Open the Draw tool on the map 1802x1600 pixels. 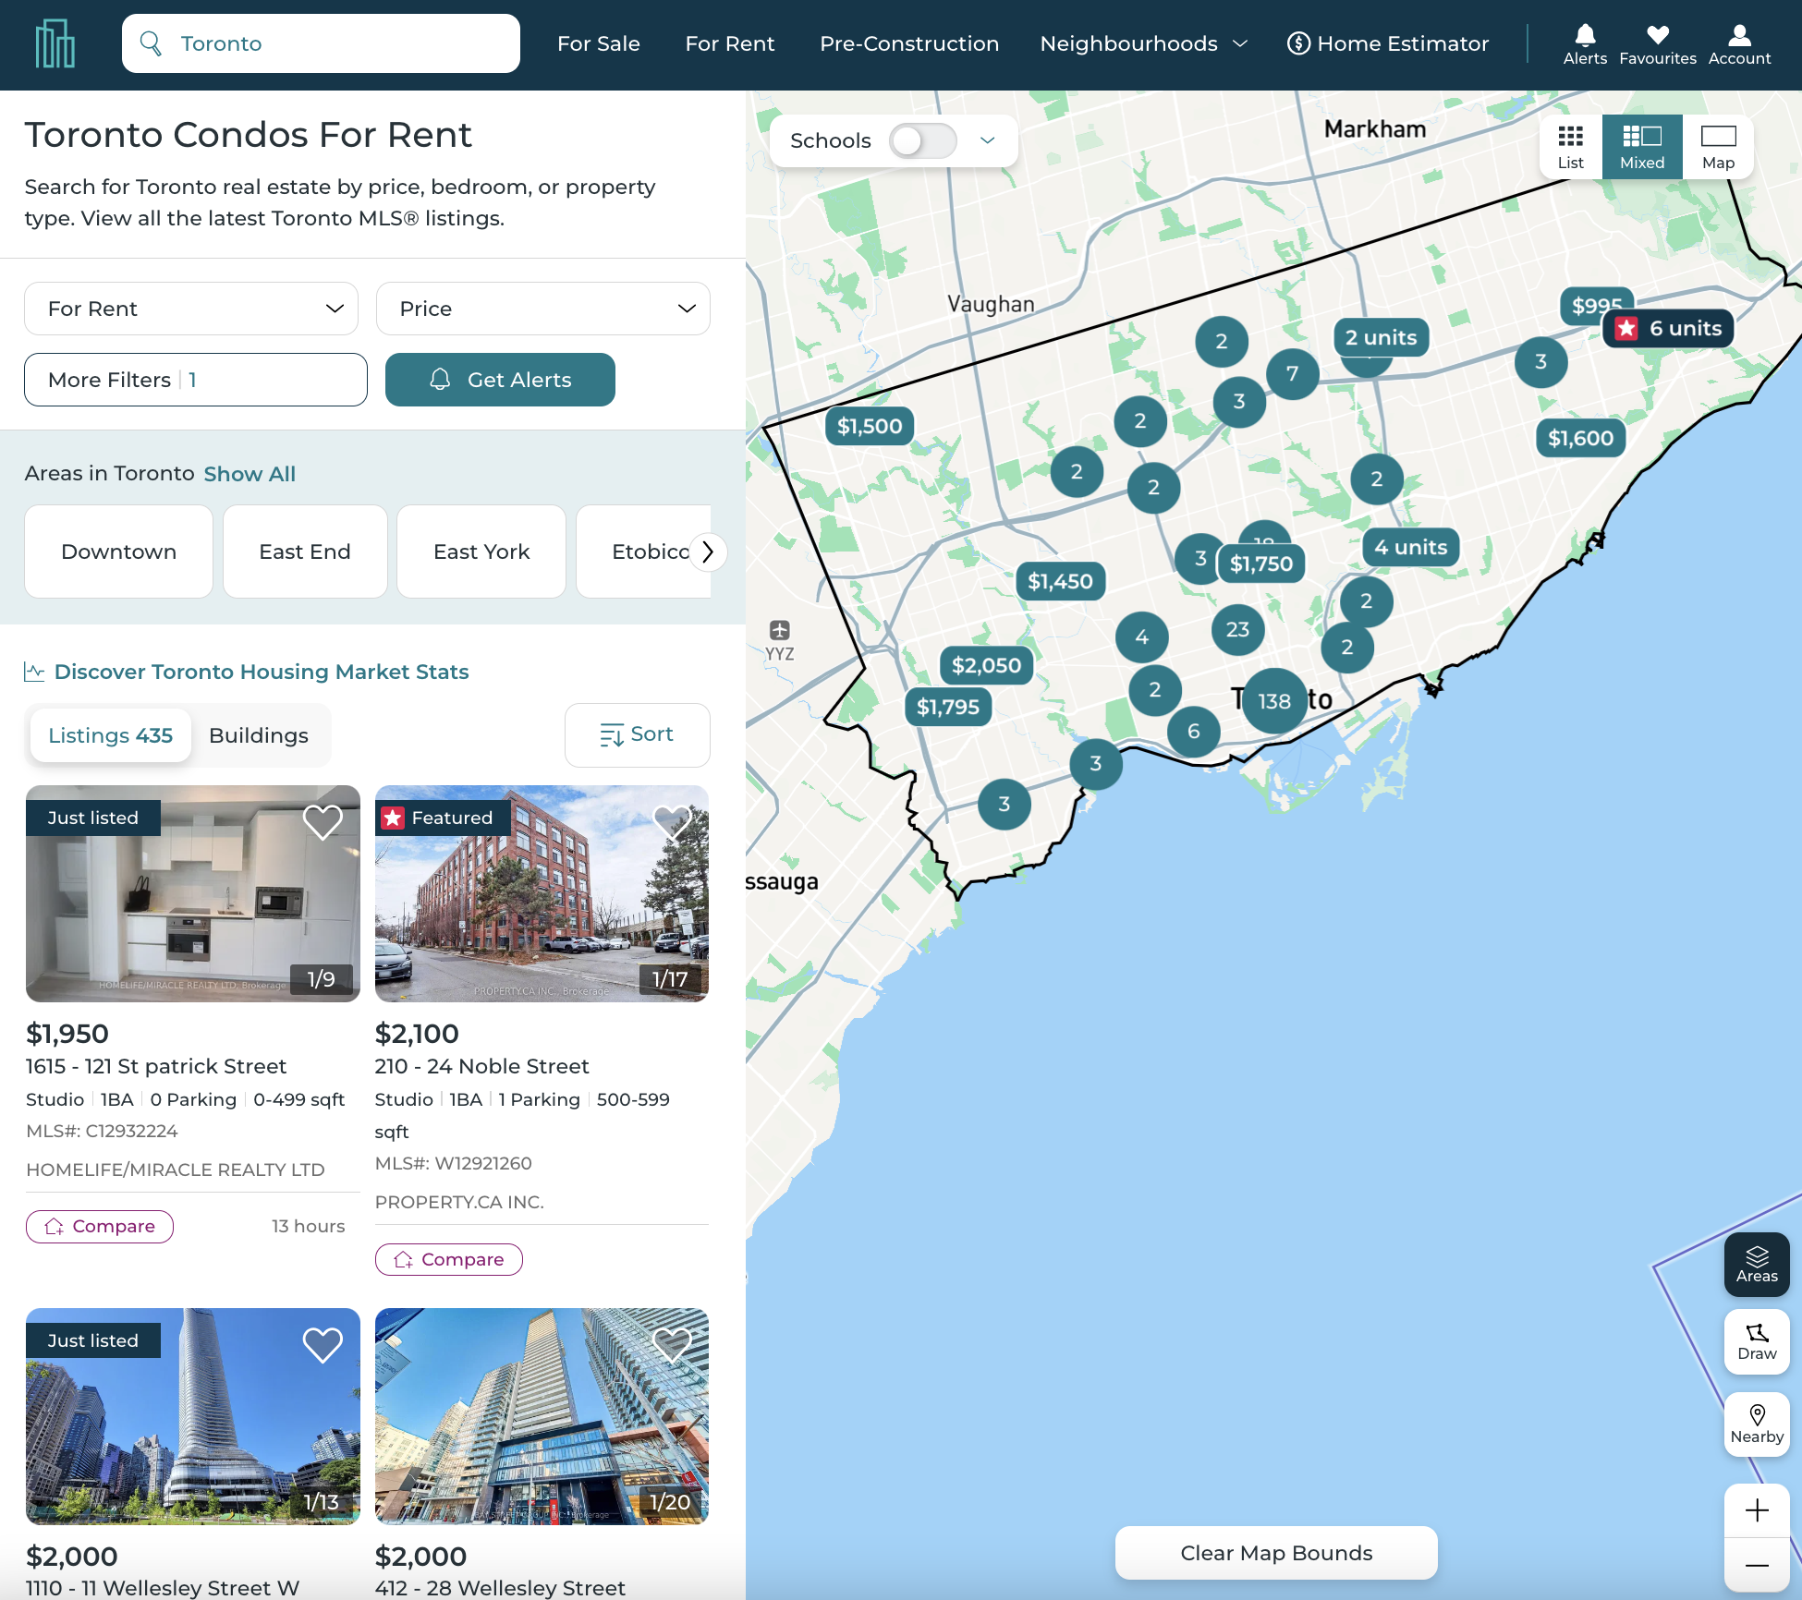pyautogui.click(x=1756, y=1341)
